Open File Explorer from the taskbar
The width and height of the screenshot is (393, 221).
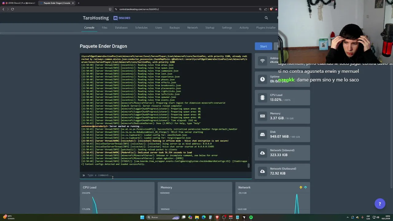point(197,217)
